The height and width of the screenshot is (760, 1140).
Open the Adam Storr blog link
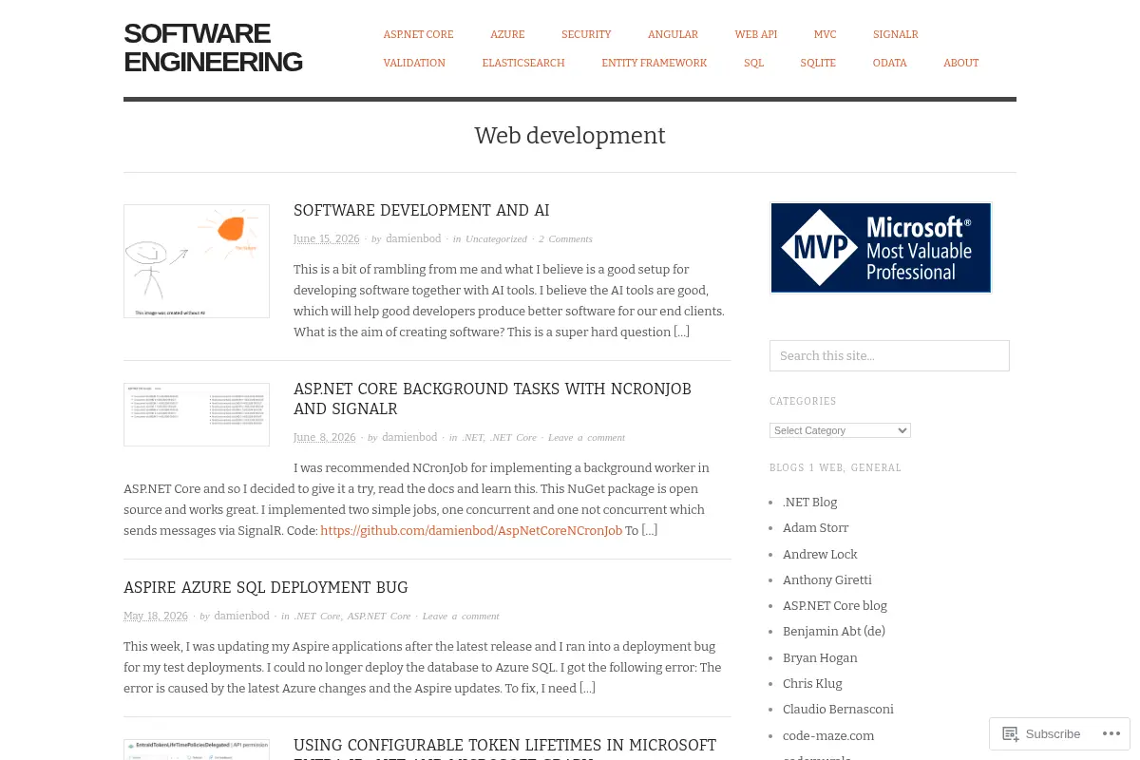[x=815, y=527]
